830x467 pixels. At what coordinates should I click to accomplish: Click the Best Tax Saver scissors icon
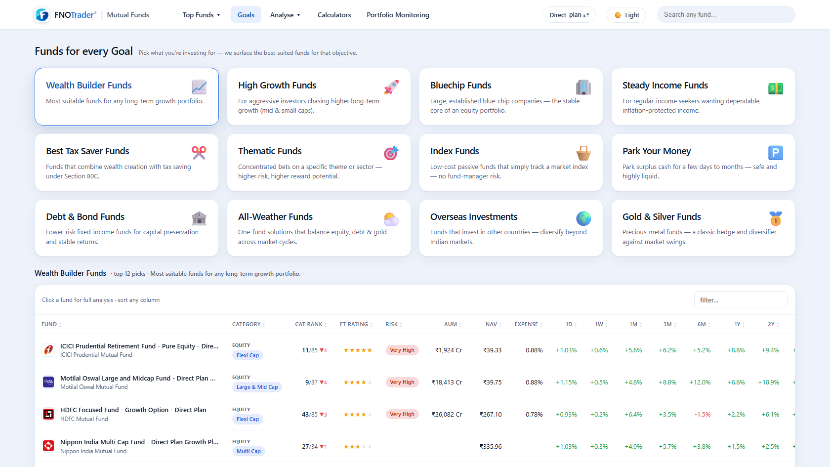pyautogui.click(x=199, y=153)
